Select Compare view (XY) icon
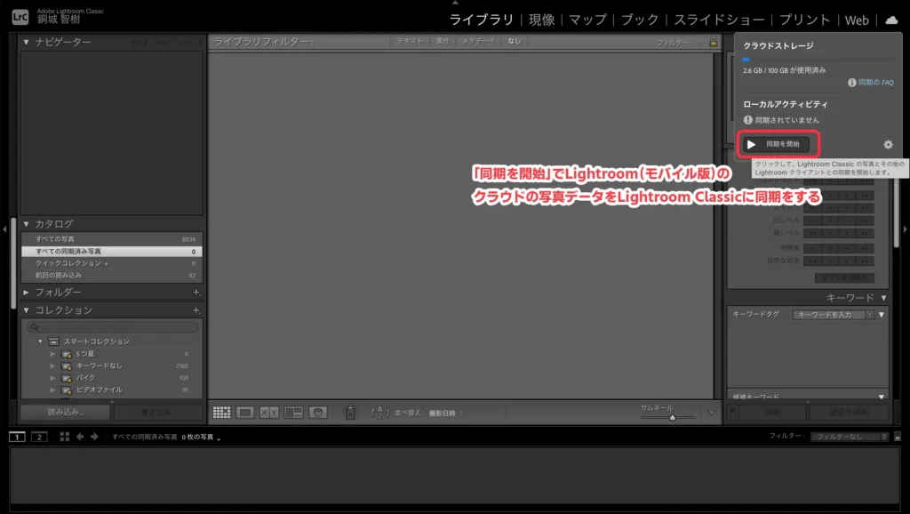This screenshot has width=910, height=514. (x=269, y=413)
